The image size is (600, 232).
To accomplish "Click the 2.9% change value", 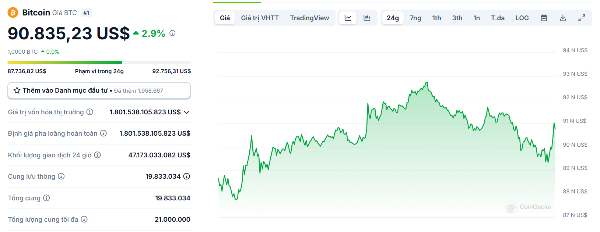I will coord(153,33).
